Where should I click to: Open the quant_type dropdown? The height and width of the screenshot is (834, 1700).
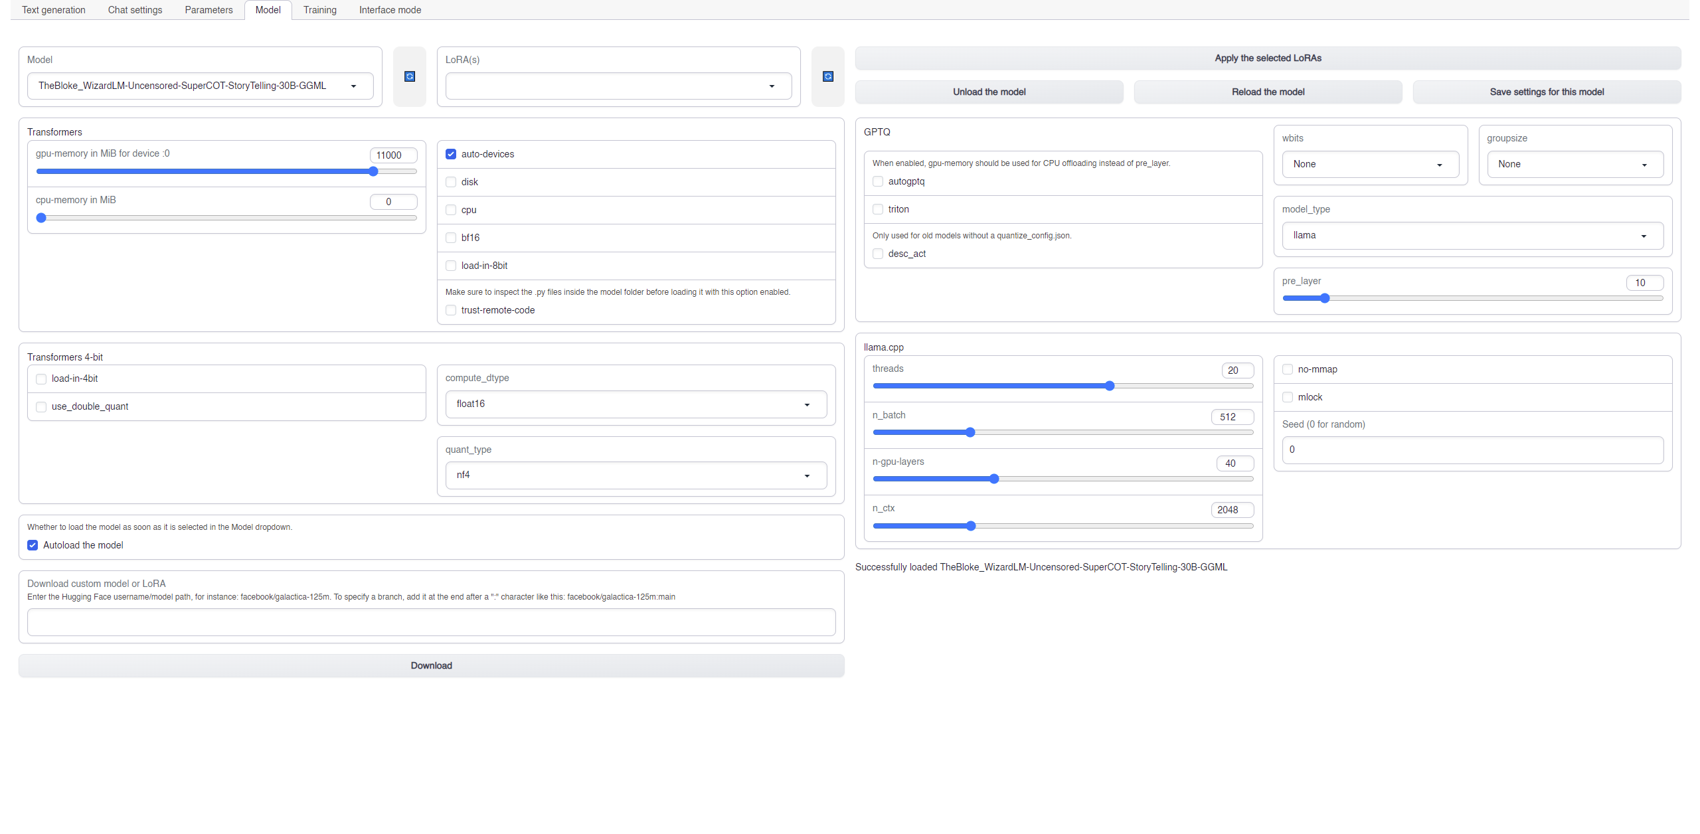635,475
